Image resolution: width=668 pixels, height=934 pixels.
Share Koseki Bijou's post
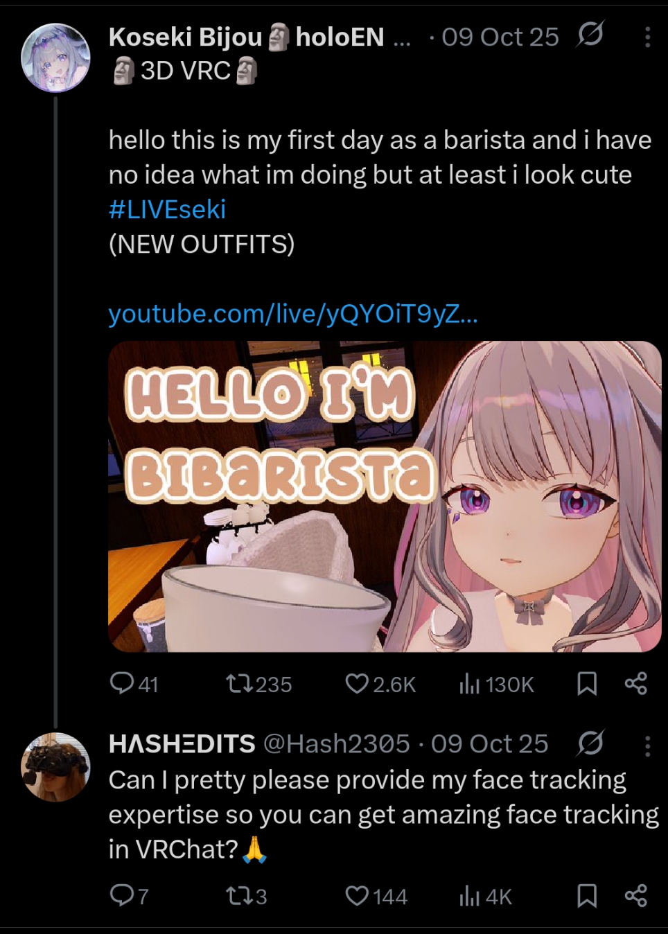pyautogui.click(x=636, y=684)
